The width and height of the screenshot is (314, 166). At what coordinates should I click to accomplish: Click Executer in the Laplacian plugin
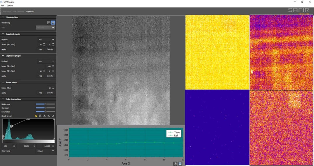click(x=50, y=76)
